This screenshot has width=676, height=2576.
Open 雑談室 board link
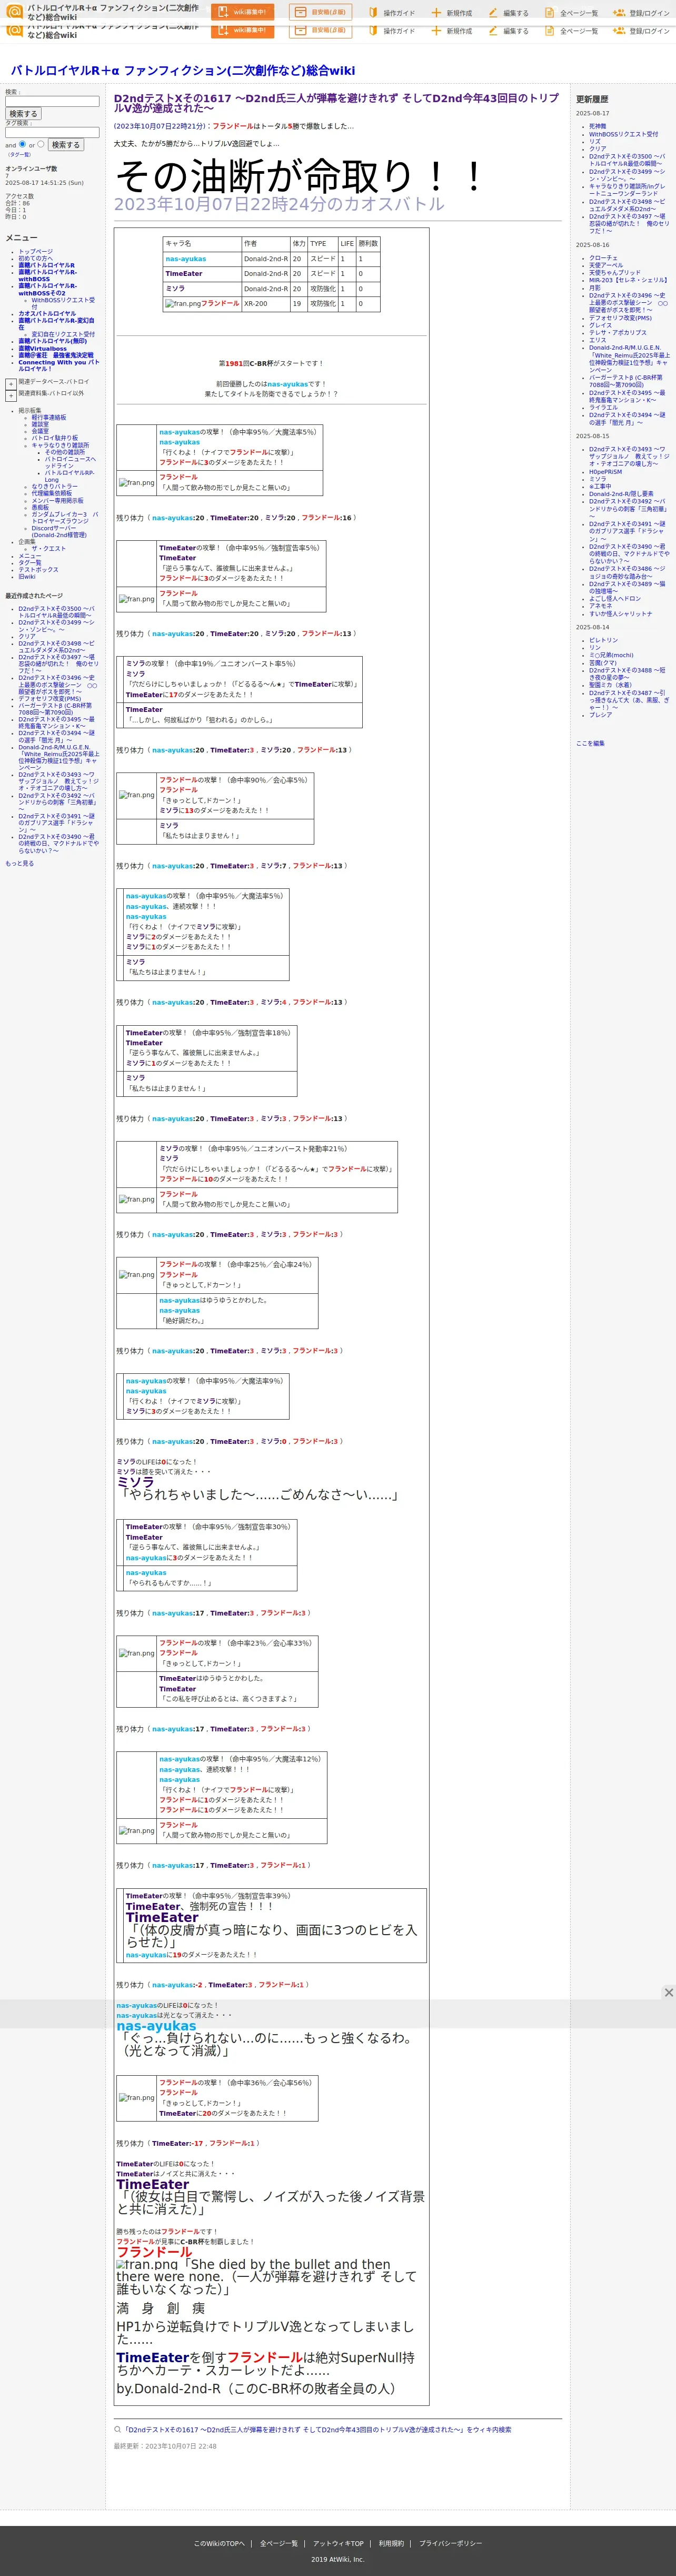click(x=40, y=424)
